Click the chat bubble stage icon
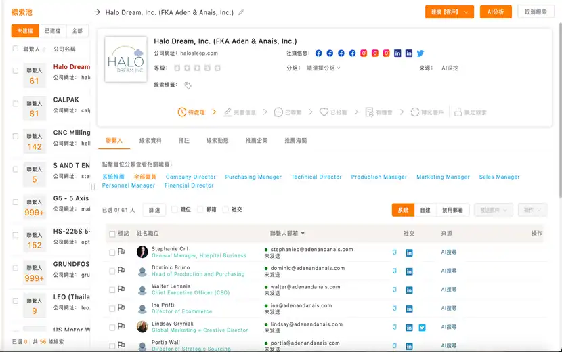Viewport: 562px width, 352px height. pyautogui.click(x=278, y=112)
